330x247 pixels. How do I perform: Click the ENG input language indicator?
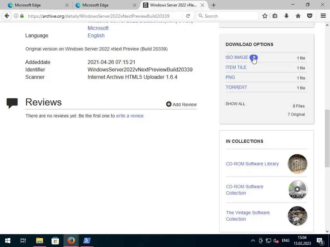pyautogui.click(x=286, y=241)
